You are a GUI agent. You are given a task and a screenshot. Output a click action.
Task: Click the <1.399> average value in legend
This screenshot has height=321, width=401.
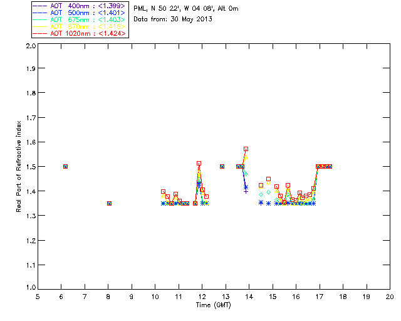point(112,6)
